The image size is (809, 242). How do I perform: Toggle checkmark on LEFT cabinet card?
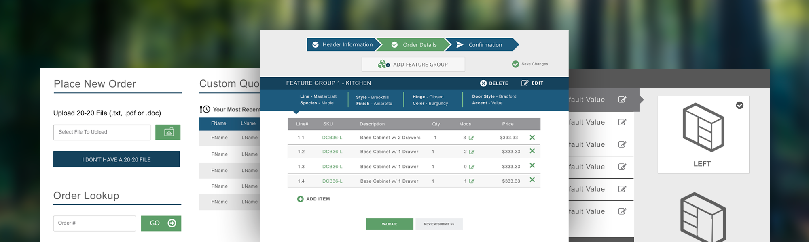coord(739,106)
